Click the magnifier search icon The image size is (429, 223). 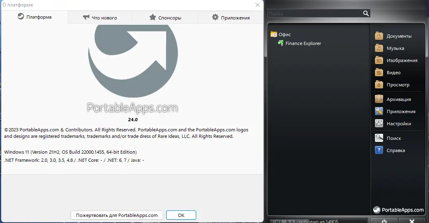[x=366, y=13]
